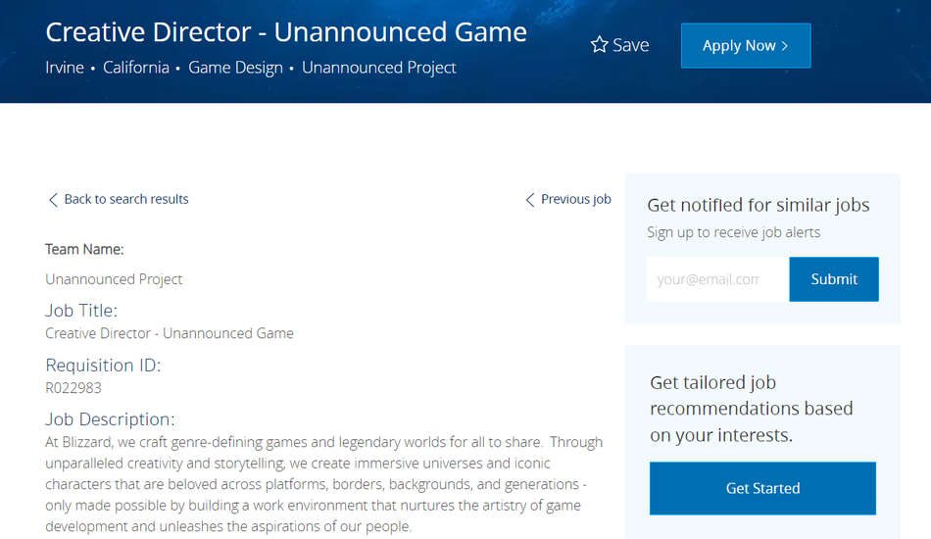Select requisition number R022983
The width and height of the screenshot is (931, 539).
[73, 388]
